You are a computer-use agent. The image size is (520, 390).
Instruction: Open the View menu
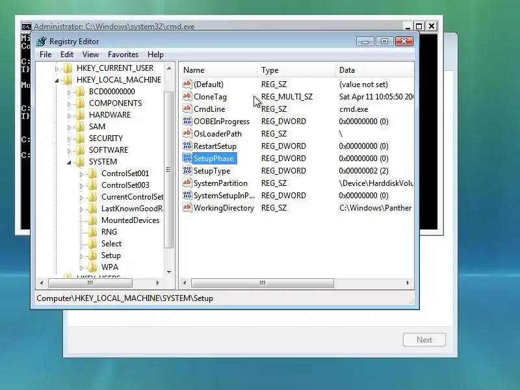point(90,55)
